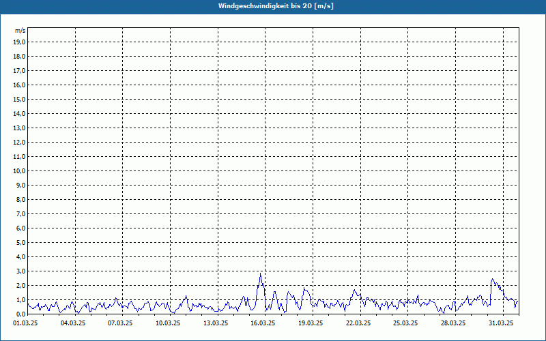The image size is (546, 341).
Task: Click the 8,0 y-axis label
Action: (x=21, y=199)
